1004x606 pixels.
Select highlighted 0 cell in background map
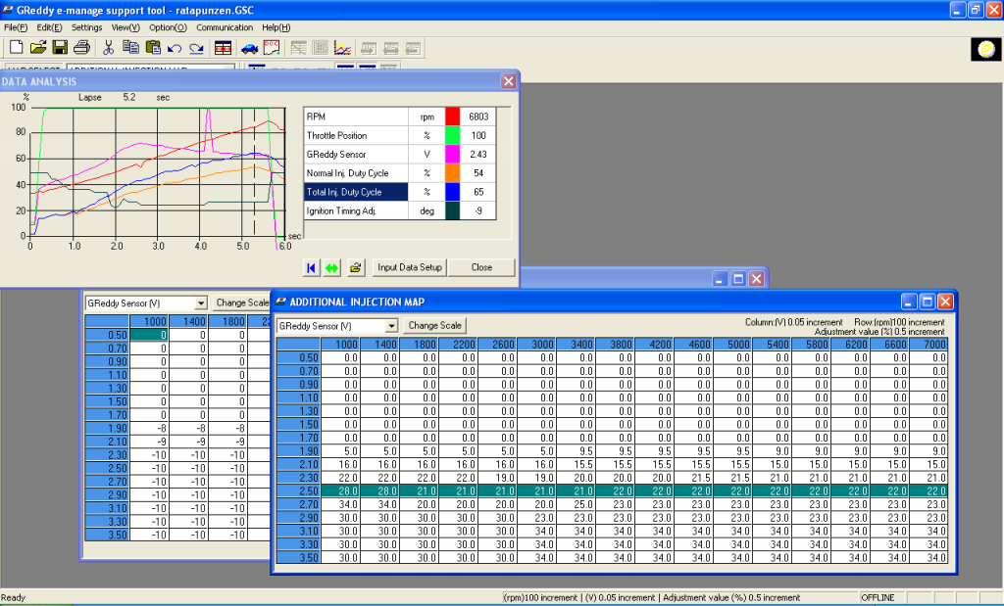pyautogui.click(x=149, y=335)
